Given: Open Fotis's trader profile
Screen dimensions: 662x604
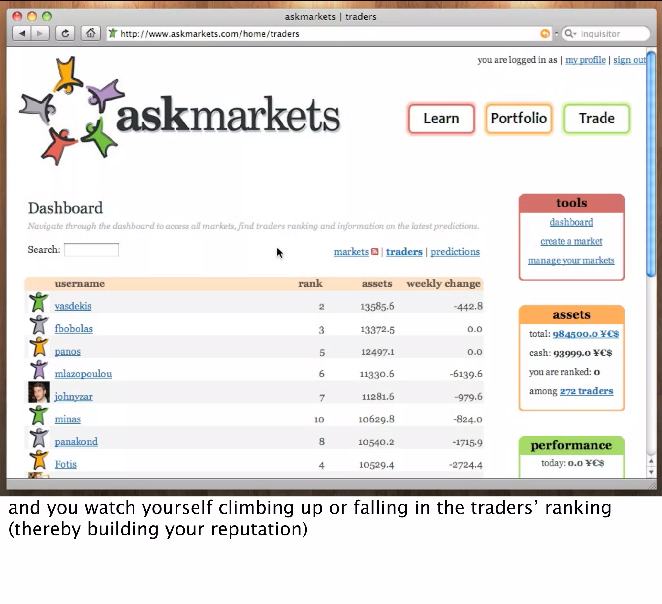Looking at the screenshot, I should (x=66, y=464).
